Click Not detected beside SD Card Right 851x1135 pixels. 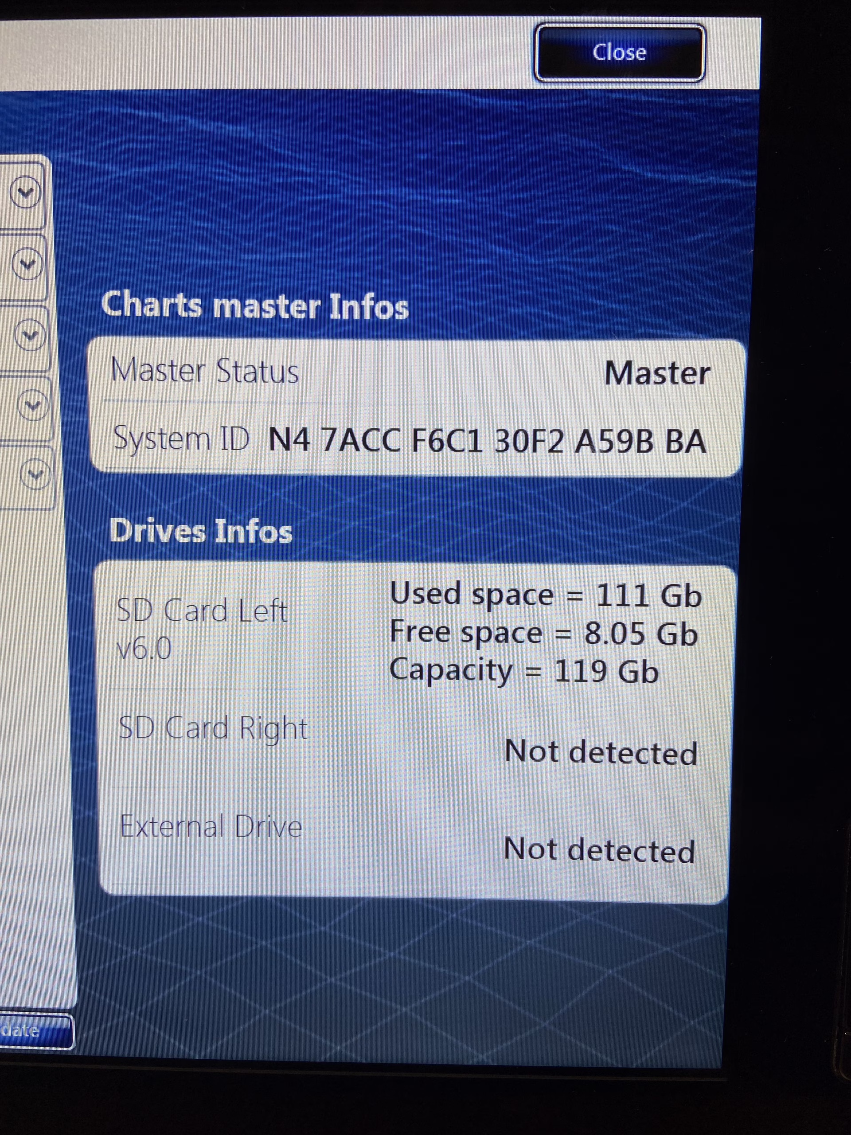[601, 752]
